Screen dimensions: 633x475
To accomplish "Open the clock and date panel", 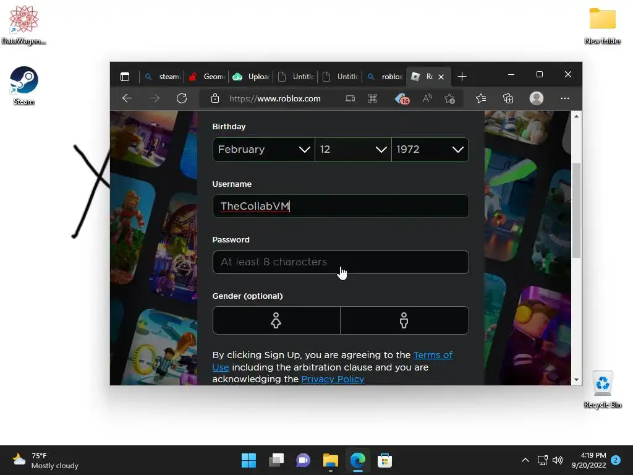I will (588, 460).
